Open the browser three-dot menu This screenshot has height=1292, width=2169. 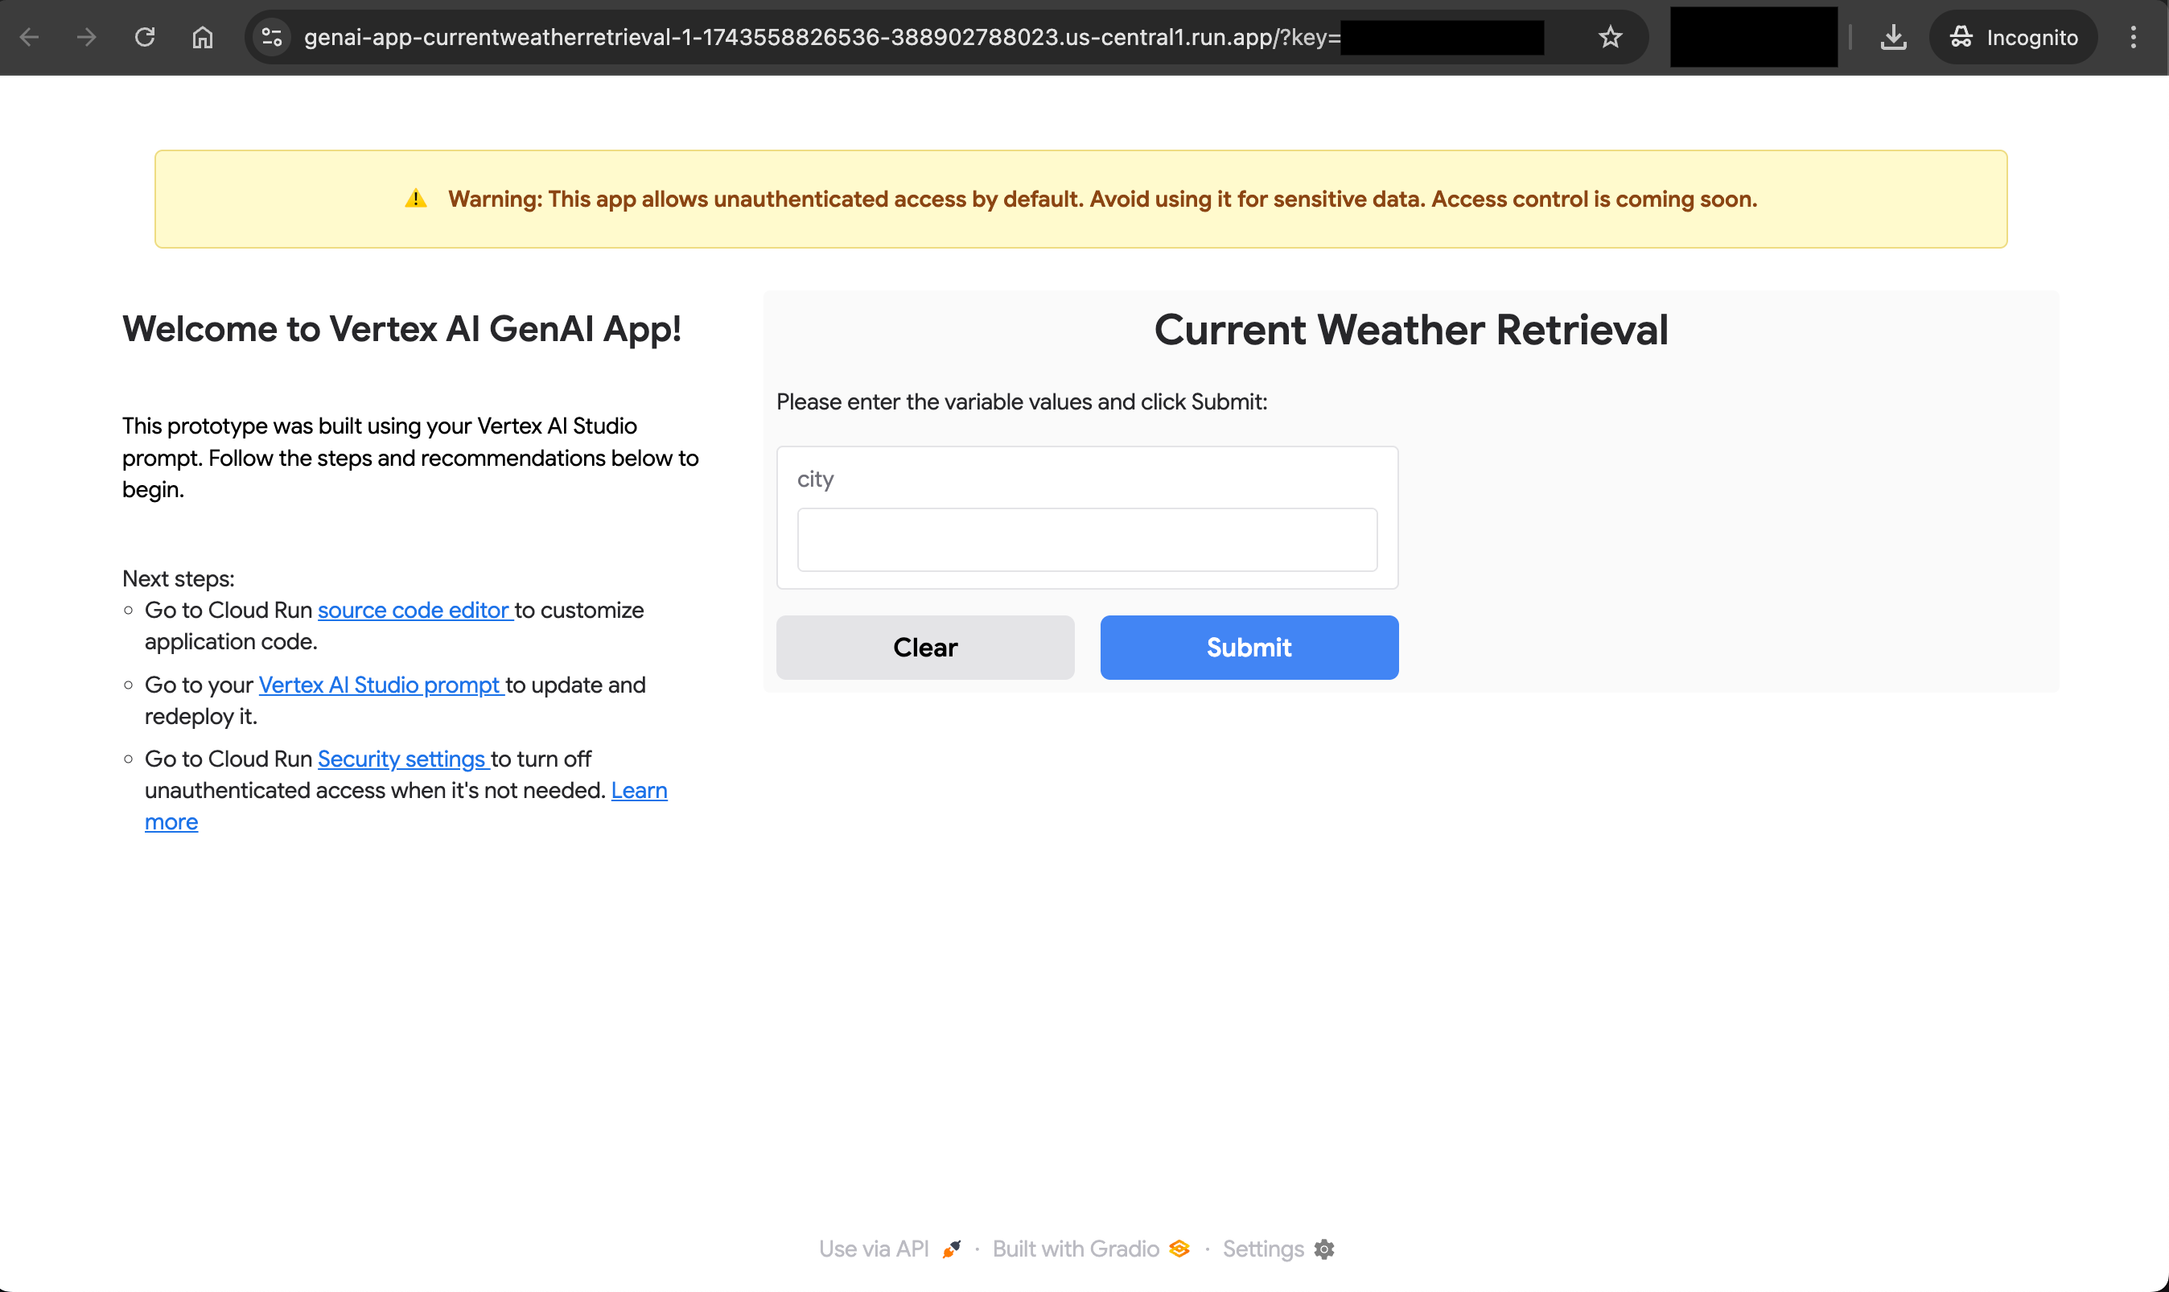tap(2134, 36)
